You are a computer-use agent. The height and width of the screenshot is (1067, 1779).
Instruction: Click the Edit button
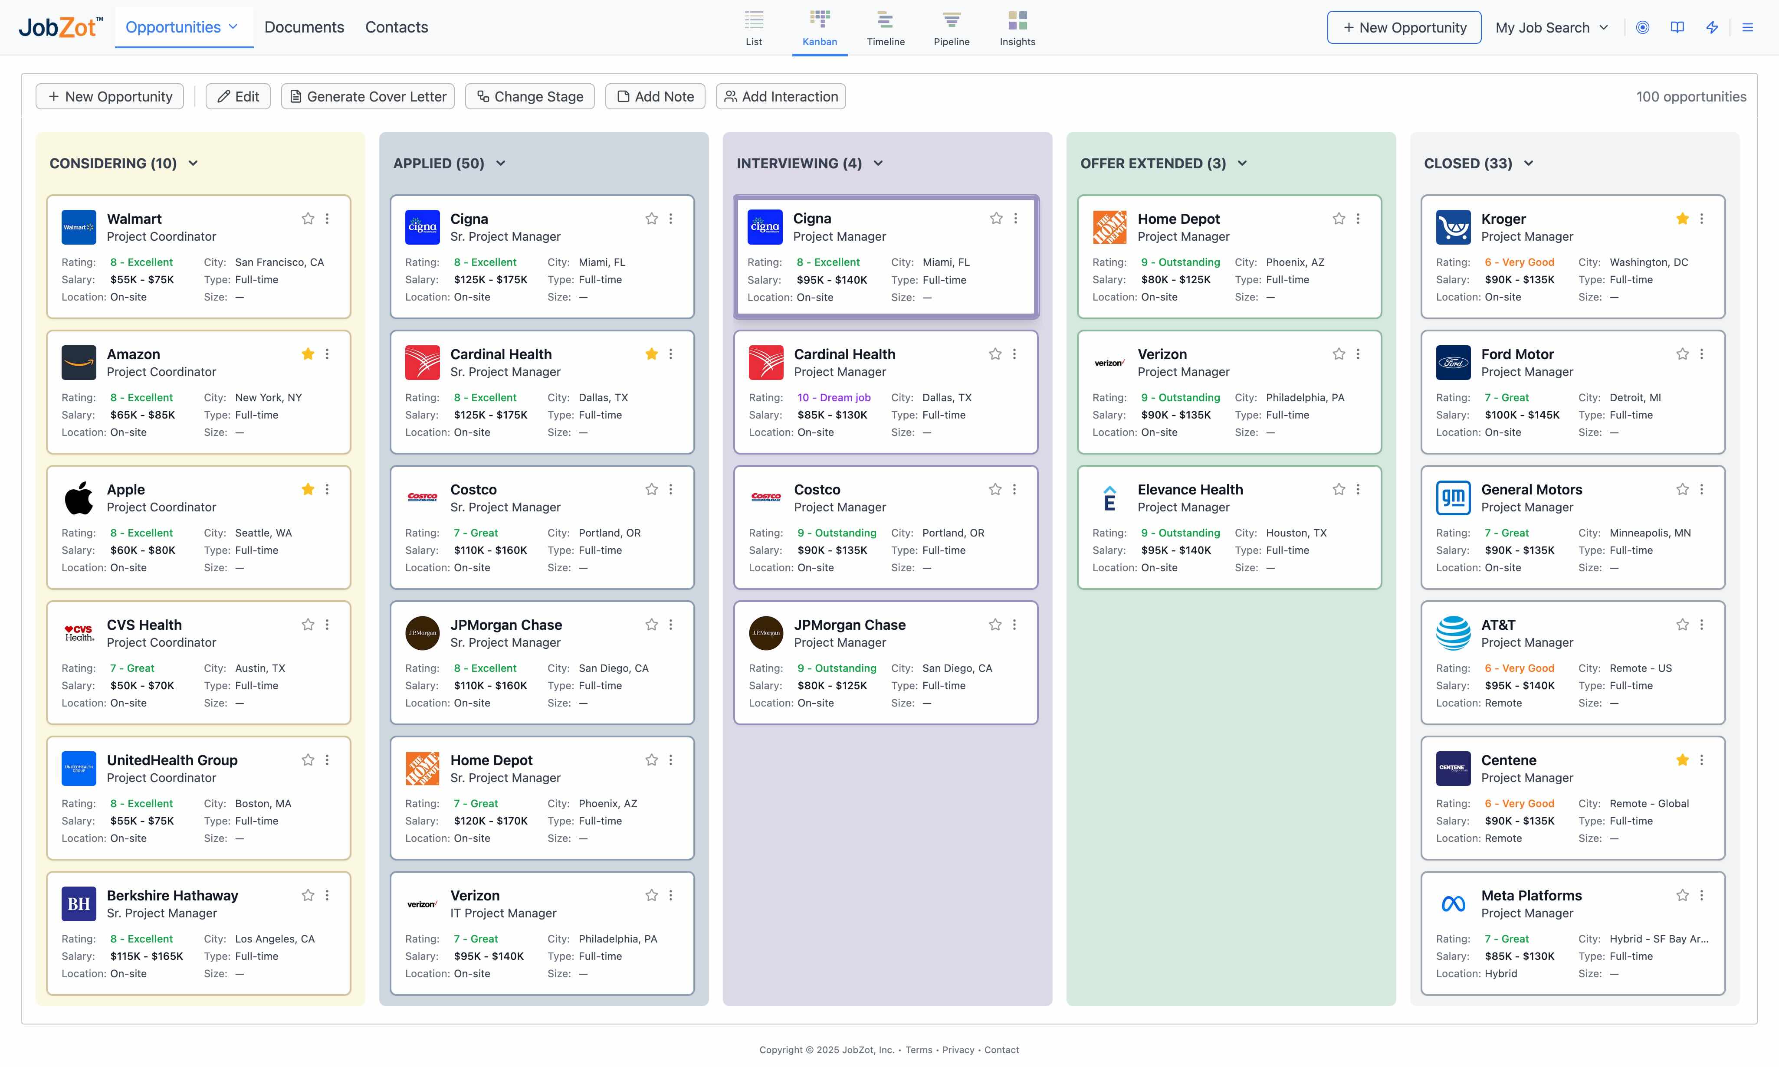(238, 96)
